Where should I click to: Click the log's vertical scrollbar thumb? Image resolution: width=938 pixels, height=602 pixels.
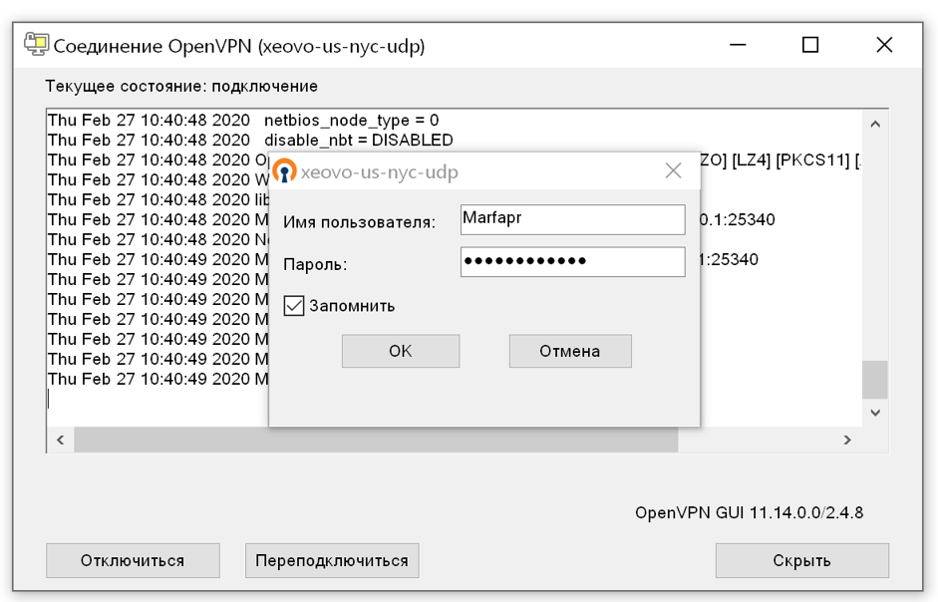point(875,380)
